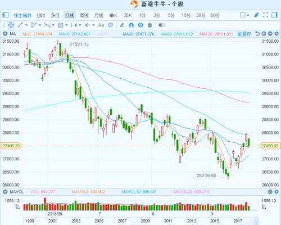281x225 pixels.
Task: Switch to 多日 multi-day chart tab
Action: 55,15
